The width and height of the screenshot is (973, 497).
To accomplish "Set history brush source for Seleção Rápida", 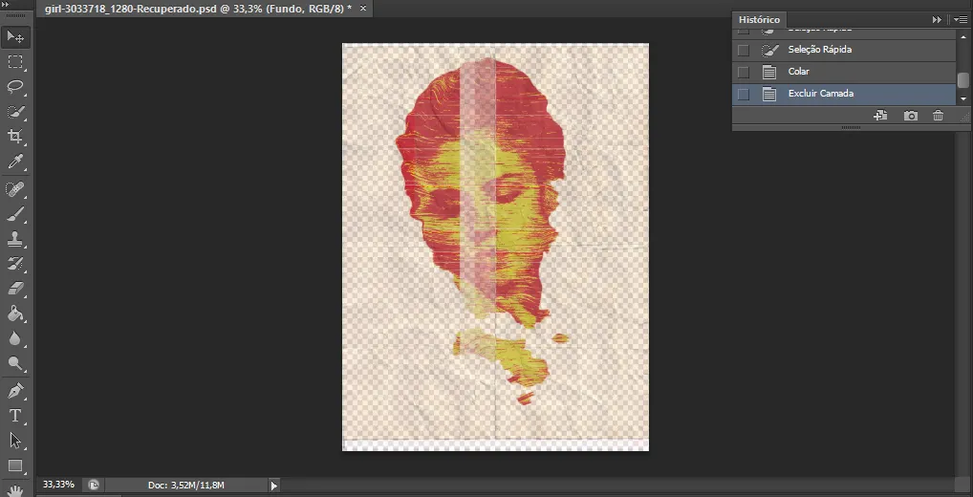I will tap(744, 50).
